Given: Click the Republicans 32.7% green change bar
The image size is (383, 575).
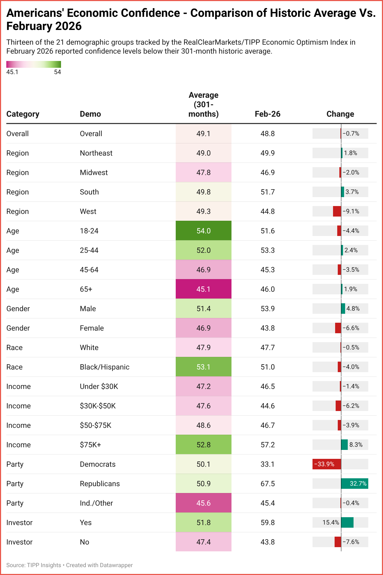Looking at the screenshot, I should tap(355, 484).
